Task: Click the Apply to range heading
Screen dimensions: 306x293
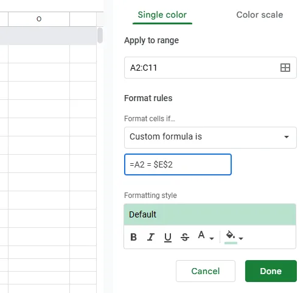Action: pos(151,40)
